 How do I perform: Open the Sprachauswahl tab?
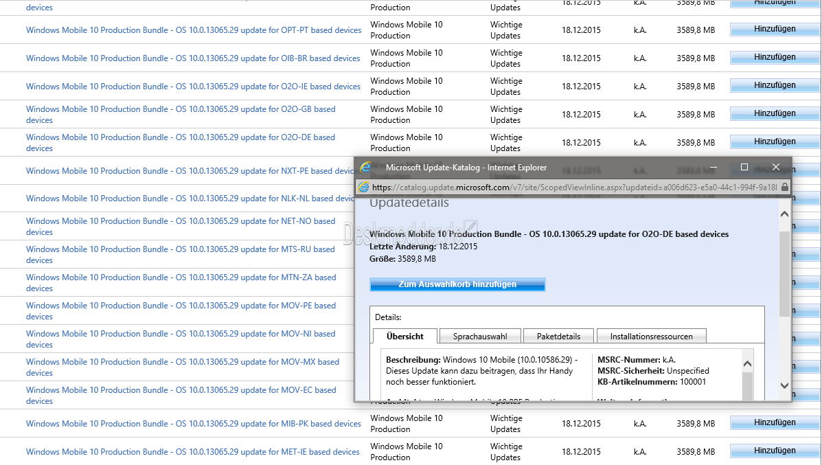(480, 337)
